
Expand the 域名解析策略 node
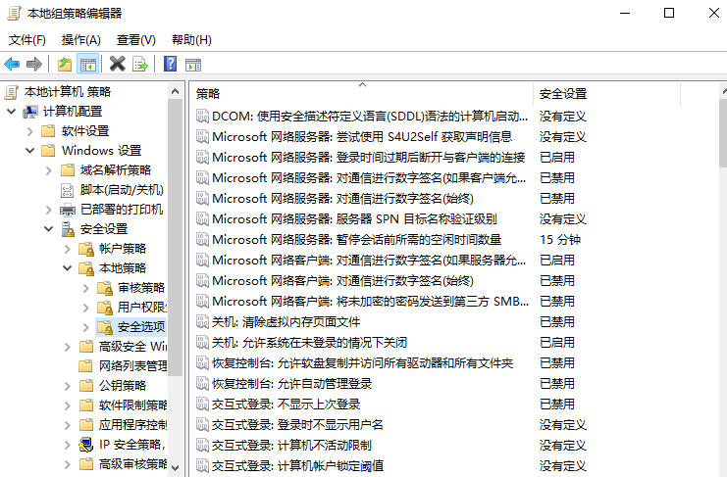(49, 170)
